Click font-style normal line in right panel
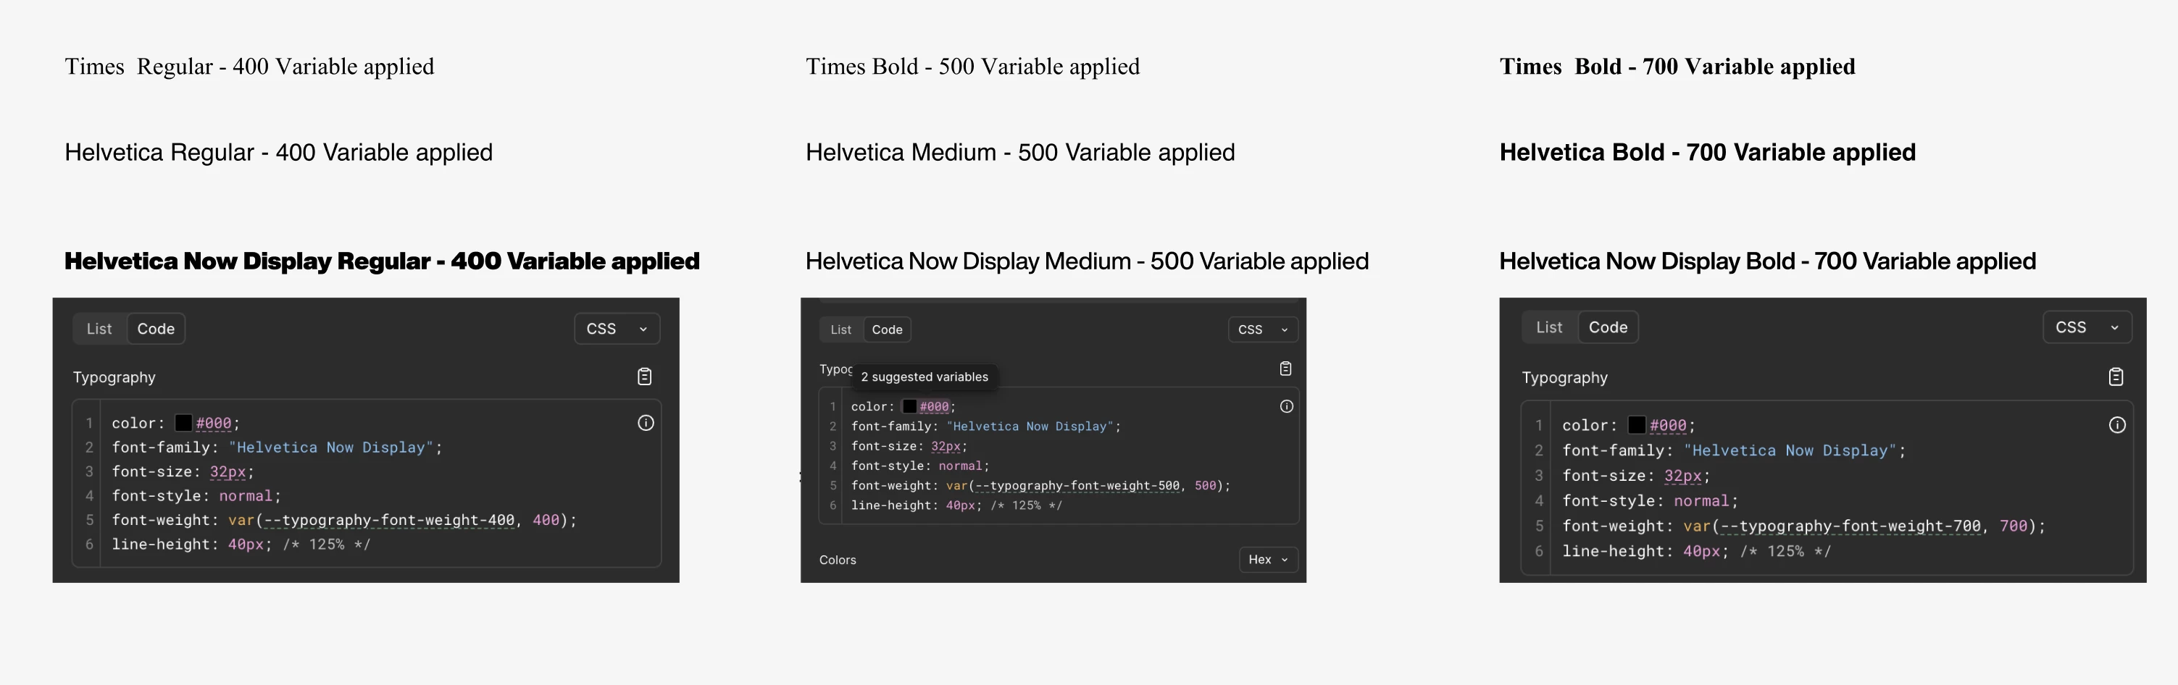The height and width of the screenshot is (685, 2178). [x=1650, y=500]
